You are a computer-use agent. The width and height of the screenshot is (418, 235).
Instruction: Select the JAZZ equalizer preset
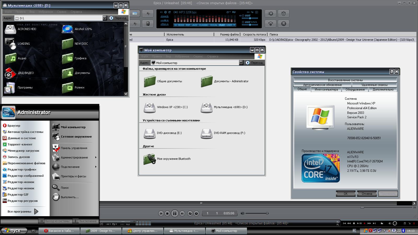[195, 25]
